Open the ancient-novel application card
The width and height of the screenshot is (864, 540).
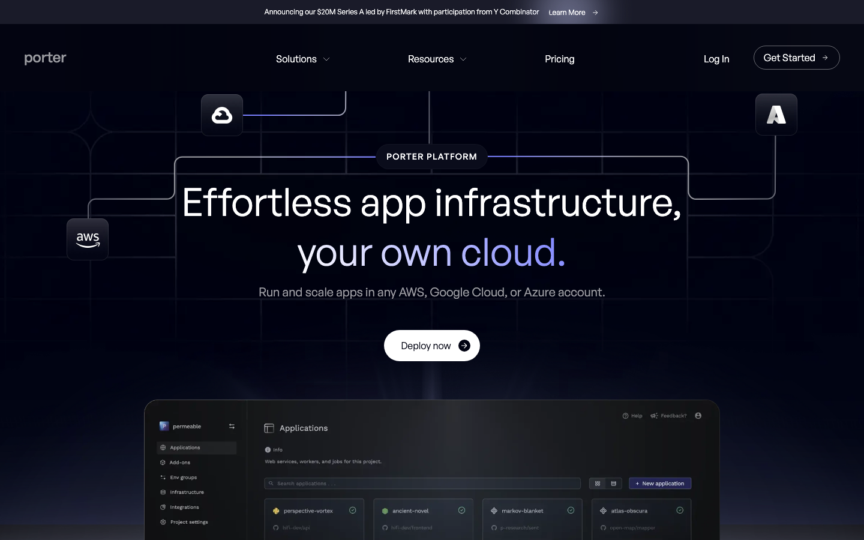click(424, 520)
